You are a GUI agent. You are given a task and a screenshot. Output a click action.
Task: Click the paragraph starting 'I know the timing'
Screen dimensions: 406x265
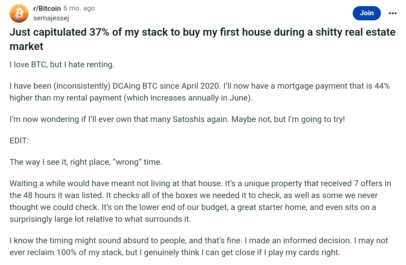tap(199, 247)
